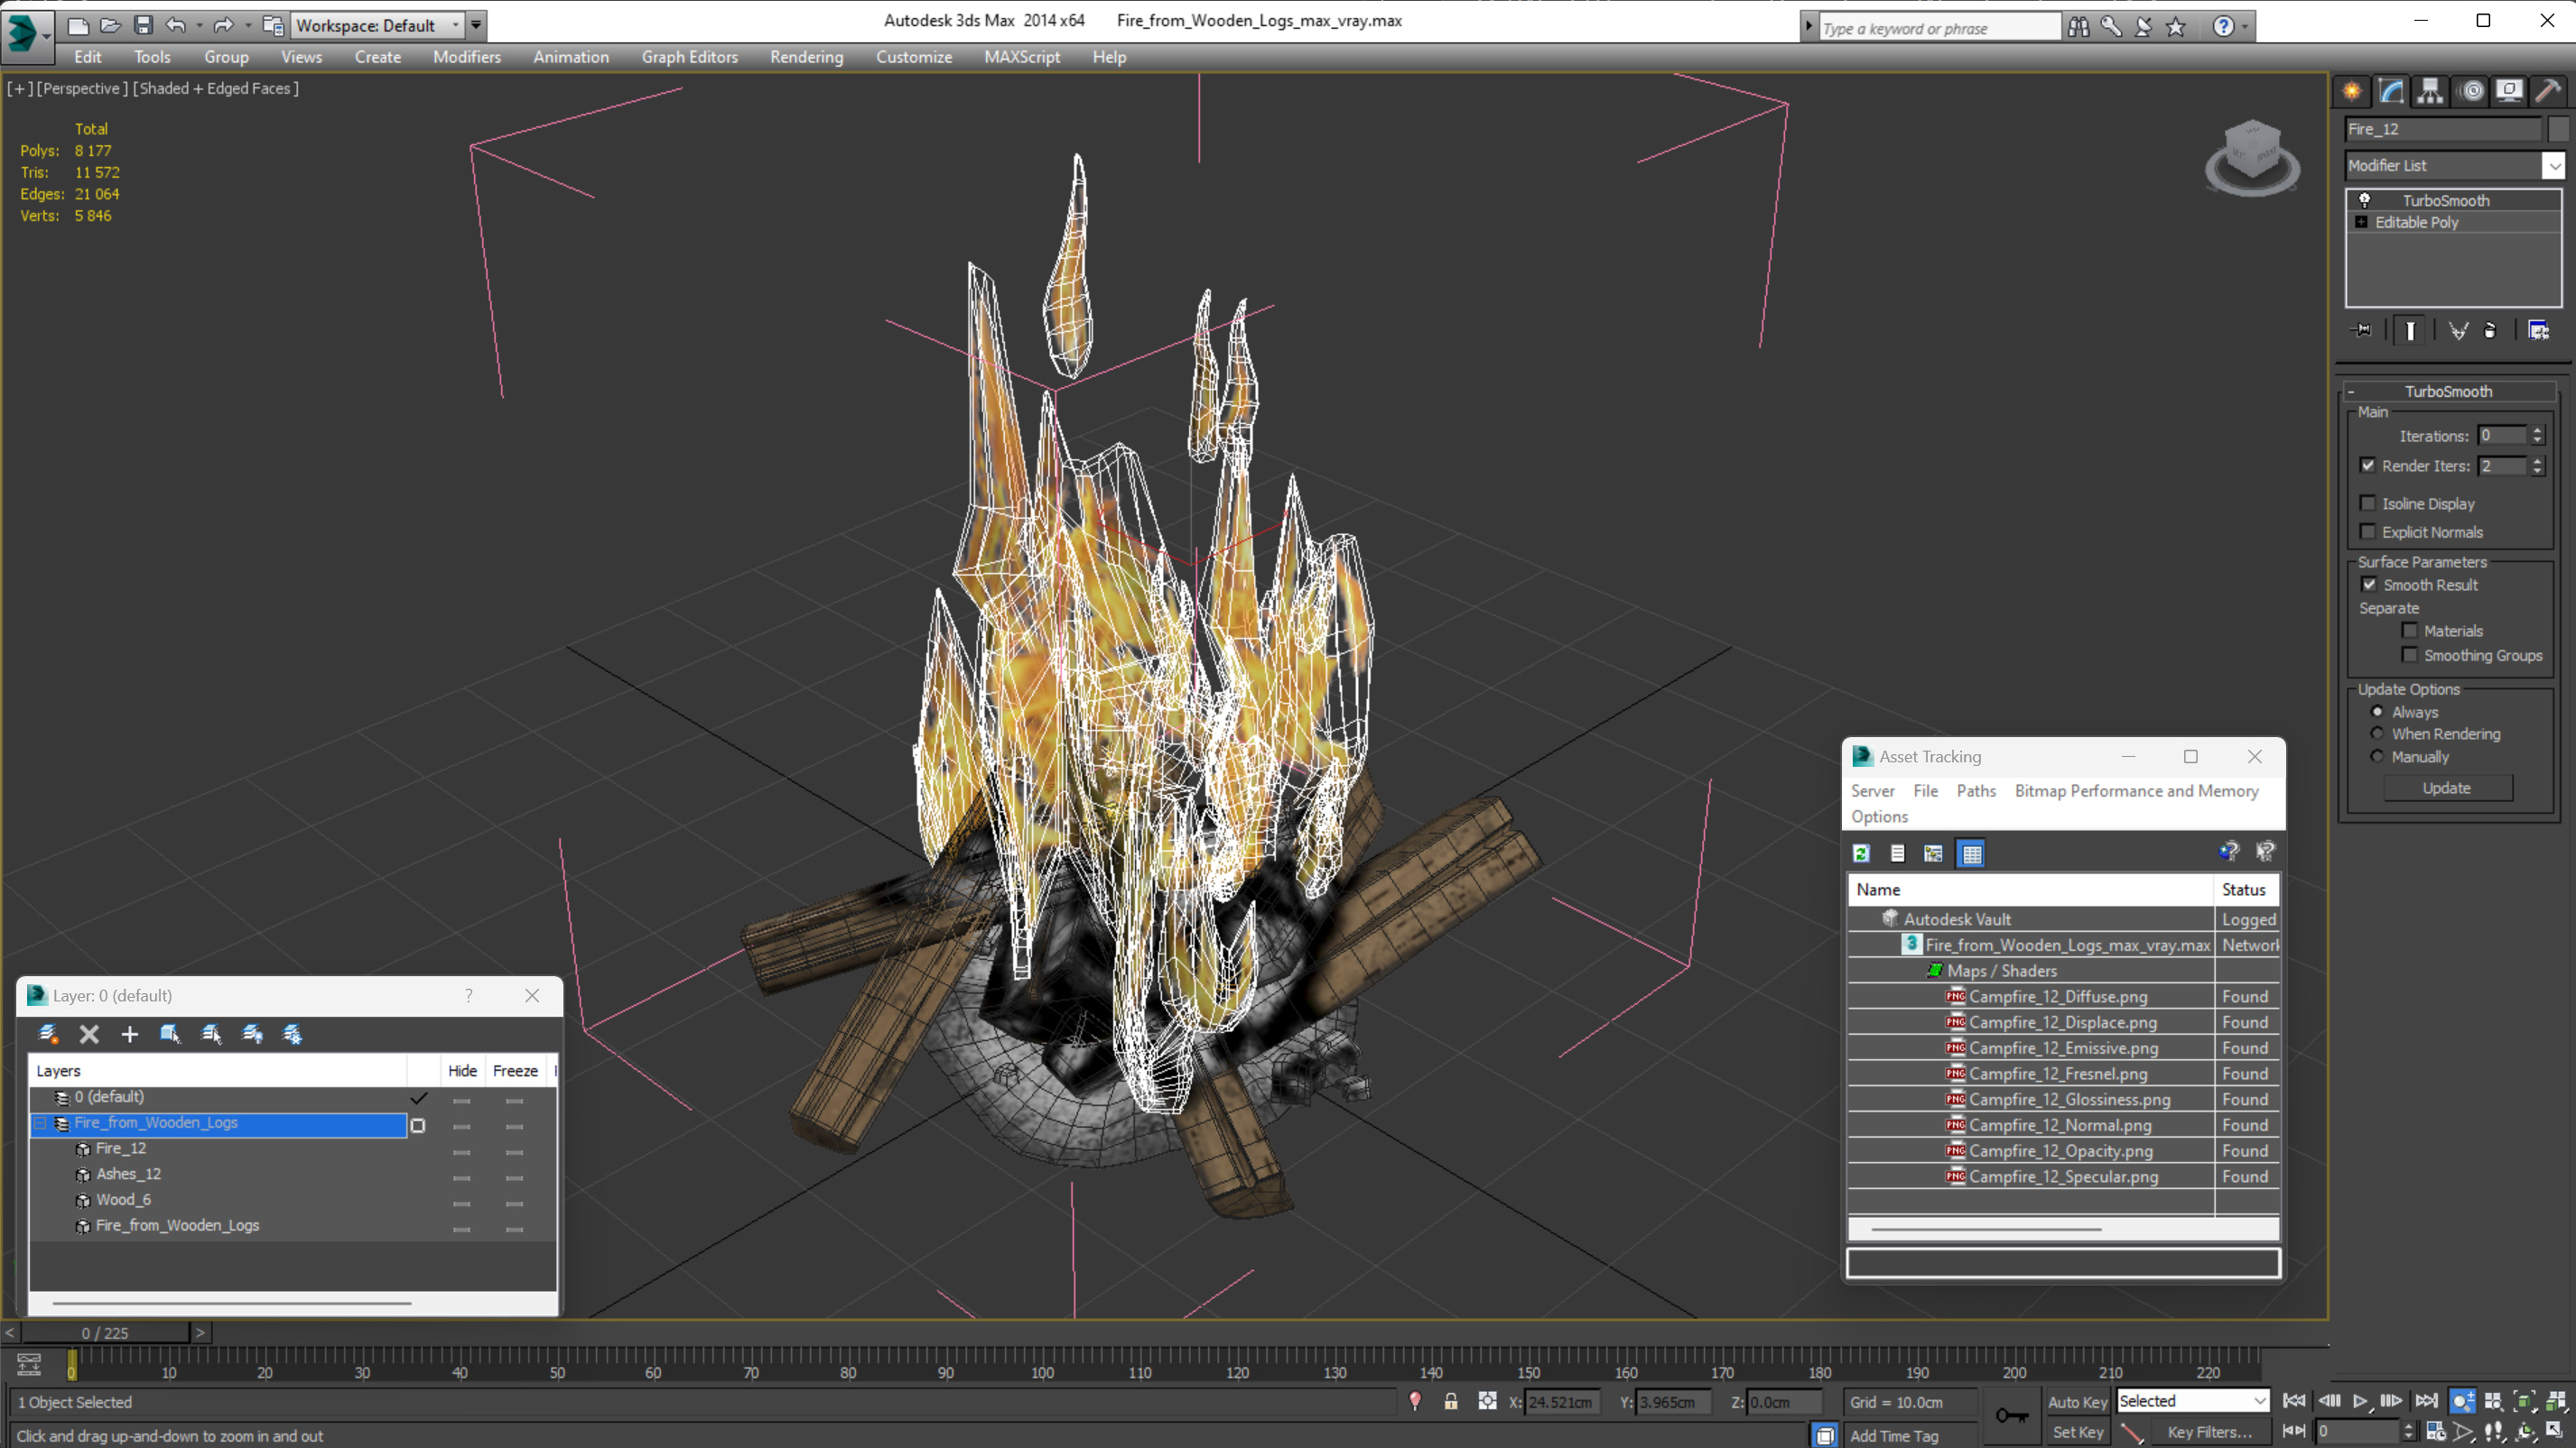Add selected objects to layer (plus icon)
Image resolution: width=2576 pixels, height=1448 pixels.
pos(129,1034)
